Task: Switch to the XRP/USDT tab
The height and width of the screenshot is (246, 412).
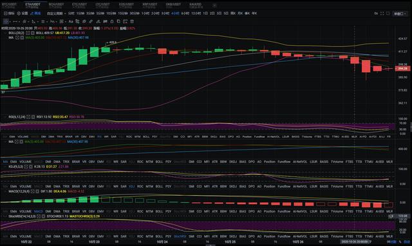Action: [x=150, y=5]
